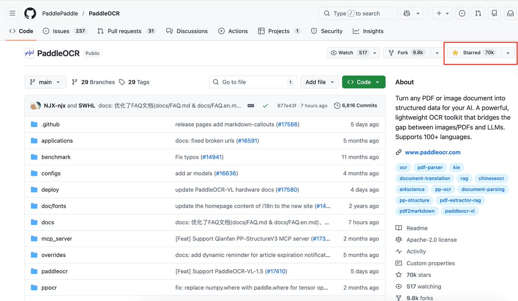Open the .github folder icon
Screen dimensions: 518x301
click(x=34, y=124)
